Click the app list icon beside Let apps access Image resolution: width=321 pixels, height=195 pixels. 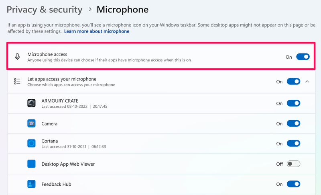click(17, 82)
